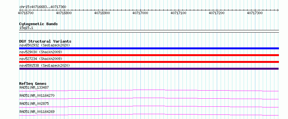This screenshot has height=119, width=288.
Task: Click the DGV Structural Variants track heading
Action: click(45, 41)
